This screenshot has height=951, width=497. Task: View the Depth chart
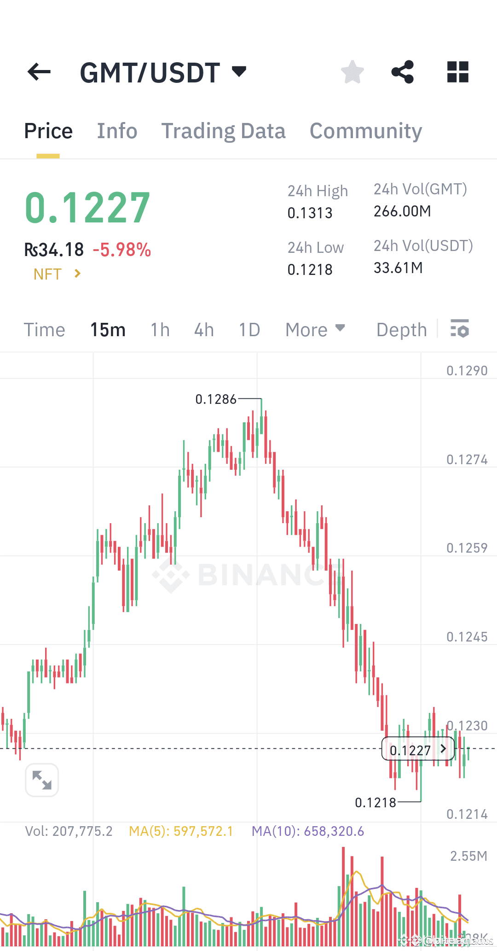point(401,329)
